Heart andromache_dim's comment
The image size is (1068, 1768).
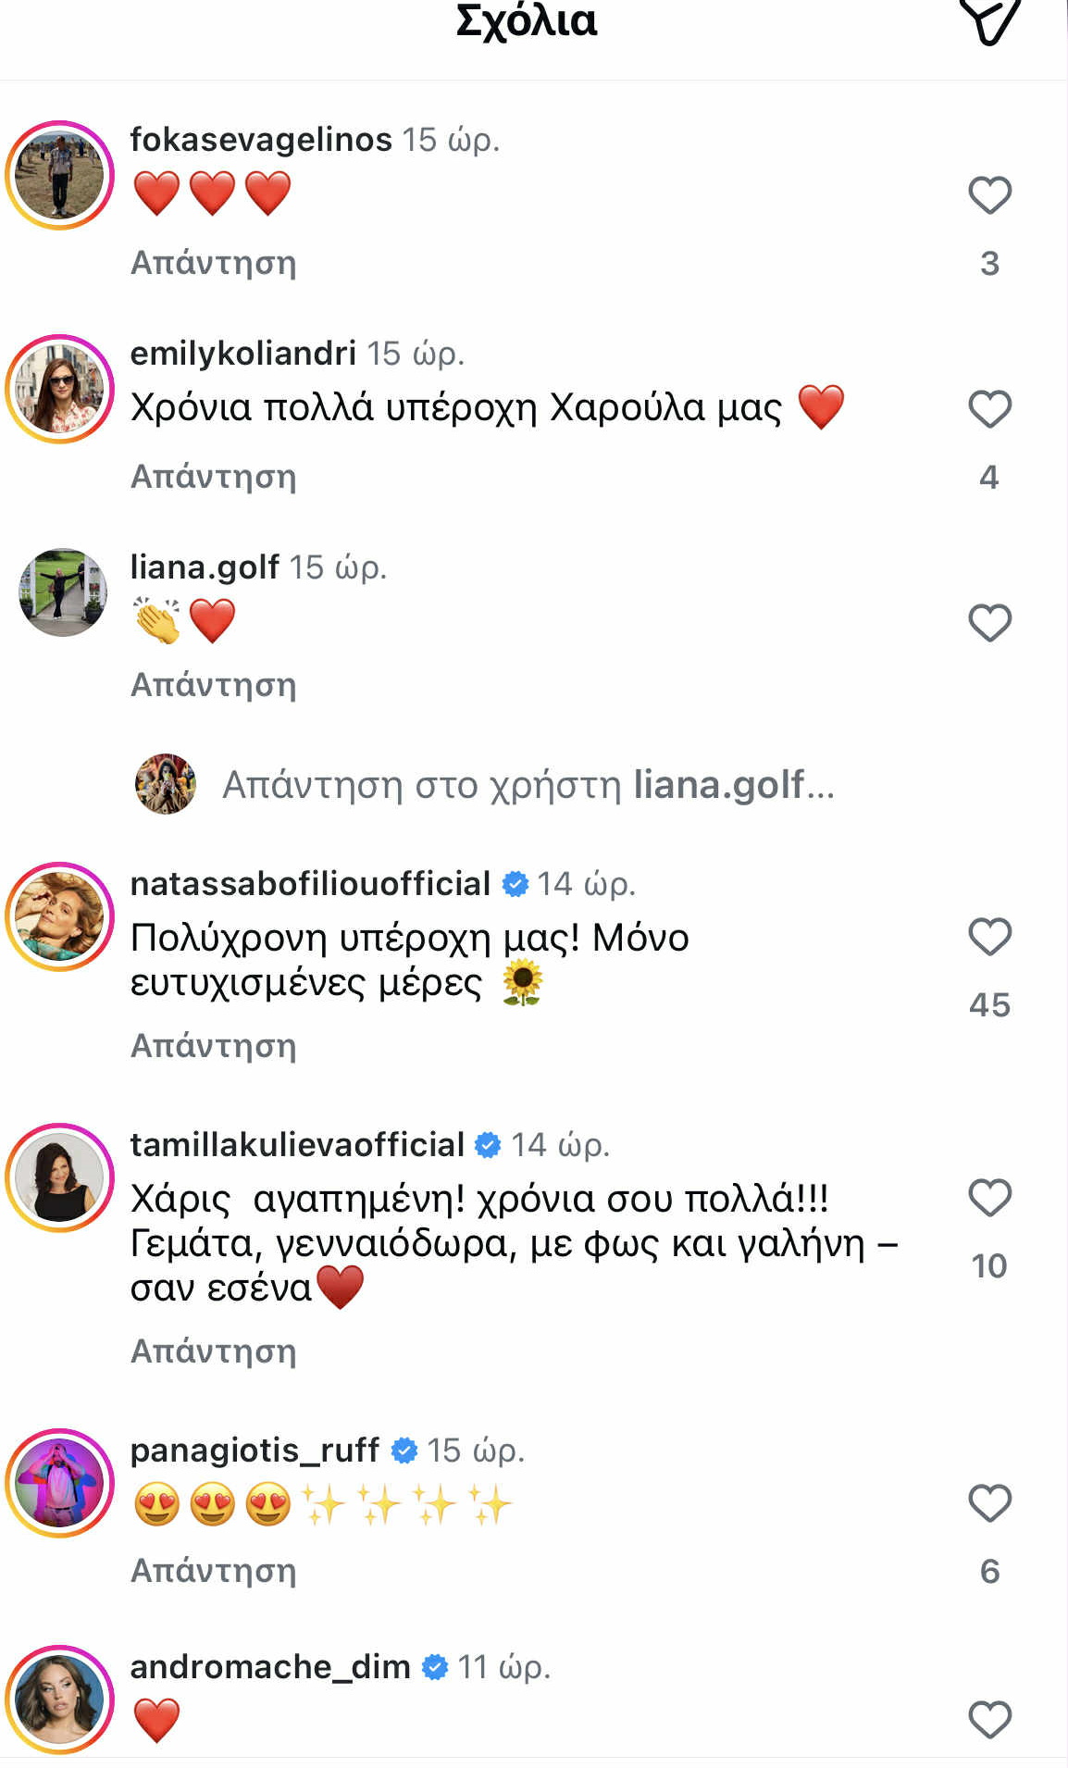pyautogui.click(x=989, y=1720)
